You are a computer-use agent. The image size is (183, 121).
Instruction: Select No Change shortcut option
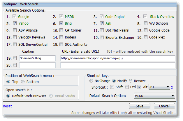91,81
